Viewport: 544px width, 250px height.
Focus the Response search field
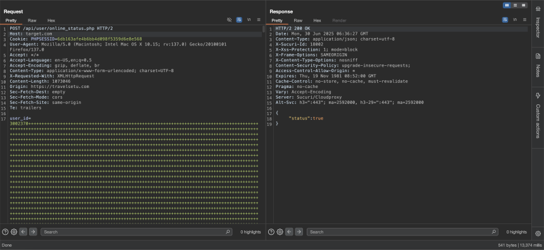(402, 232)
